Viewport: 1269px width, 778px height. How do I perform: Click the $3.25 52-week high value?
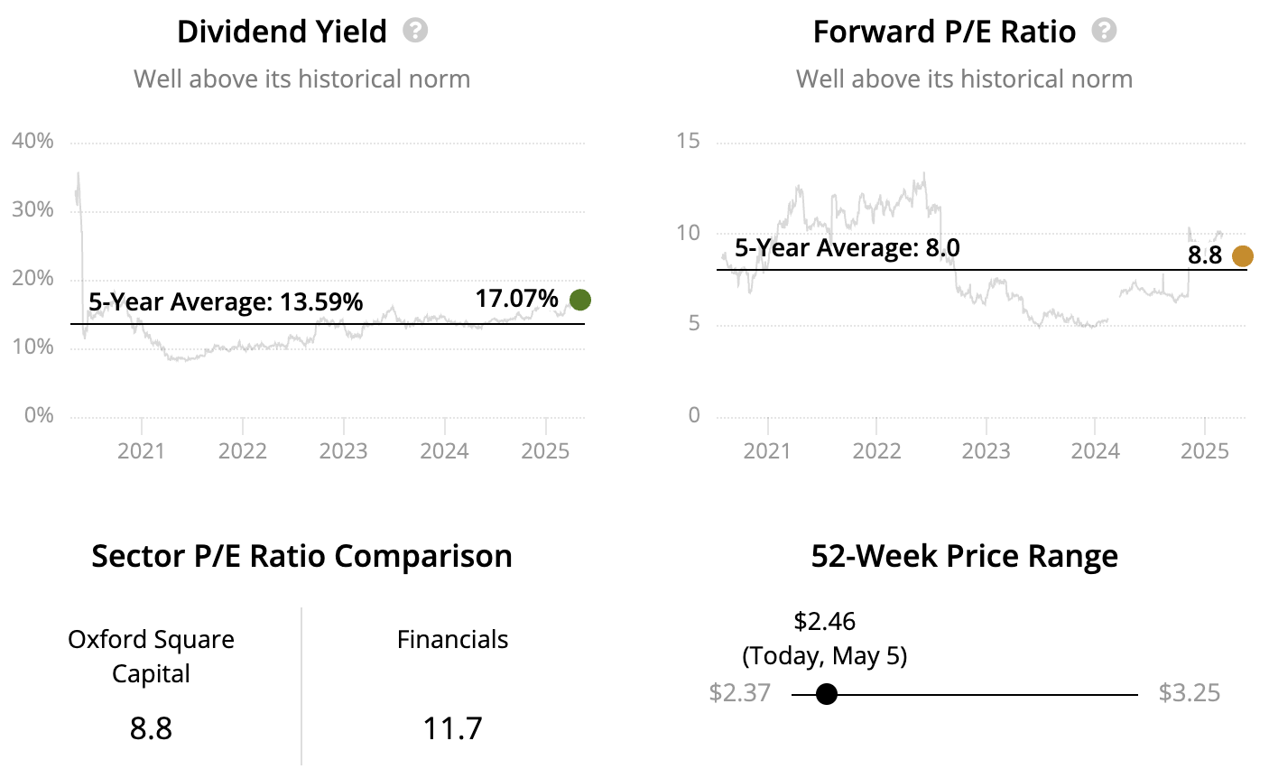[1189, 693]
